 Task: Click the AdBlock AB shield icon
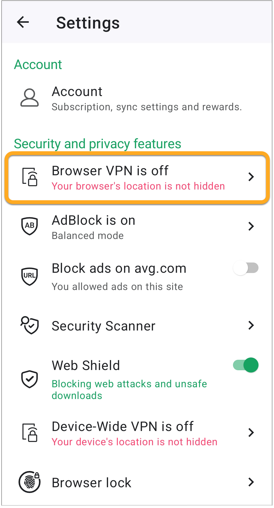30,226
